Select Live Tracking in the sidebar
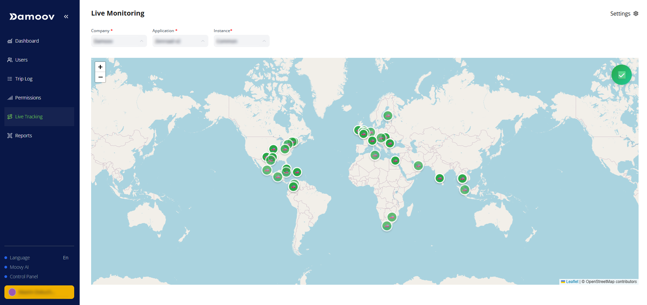Viewport: 647px width, 305px height. point(39,117)
